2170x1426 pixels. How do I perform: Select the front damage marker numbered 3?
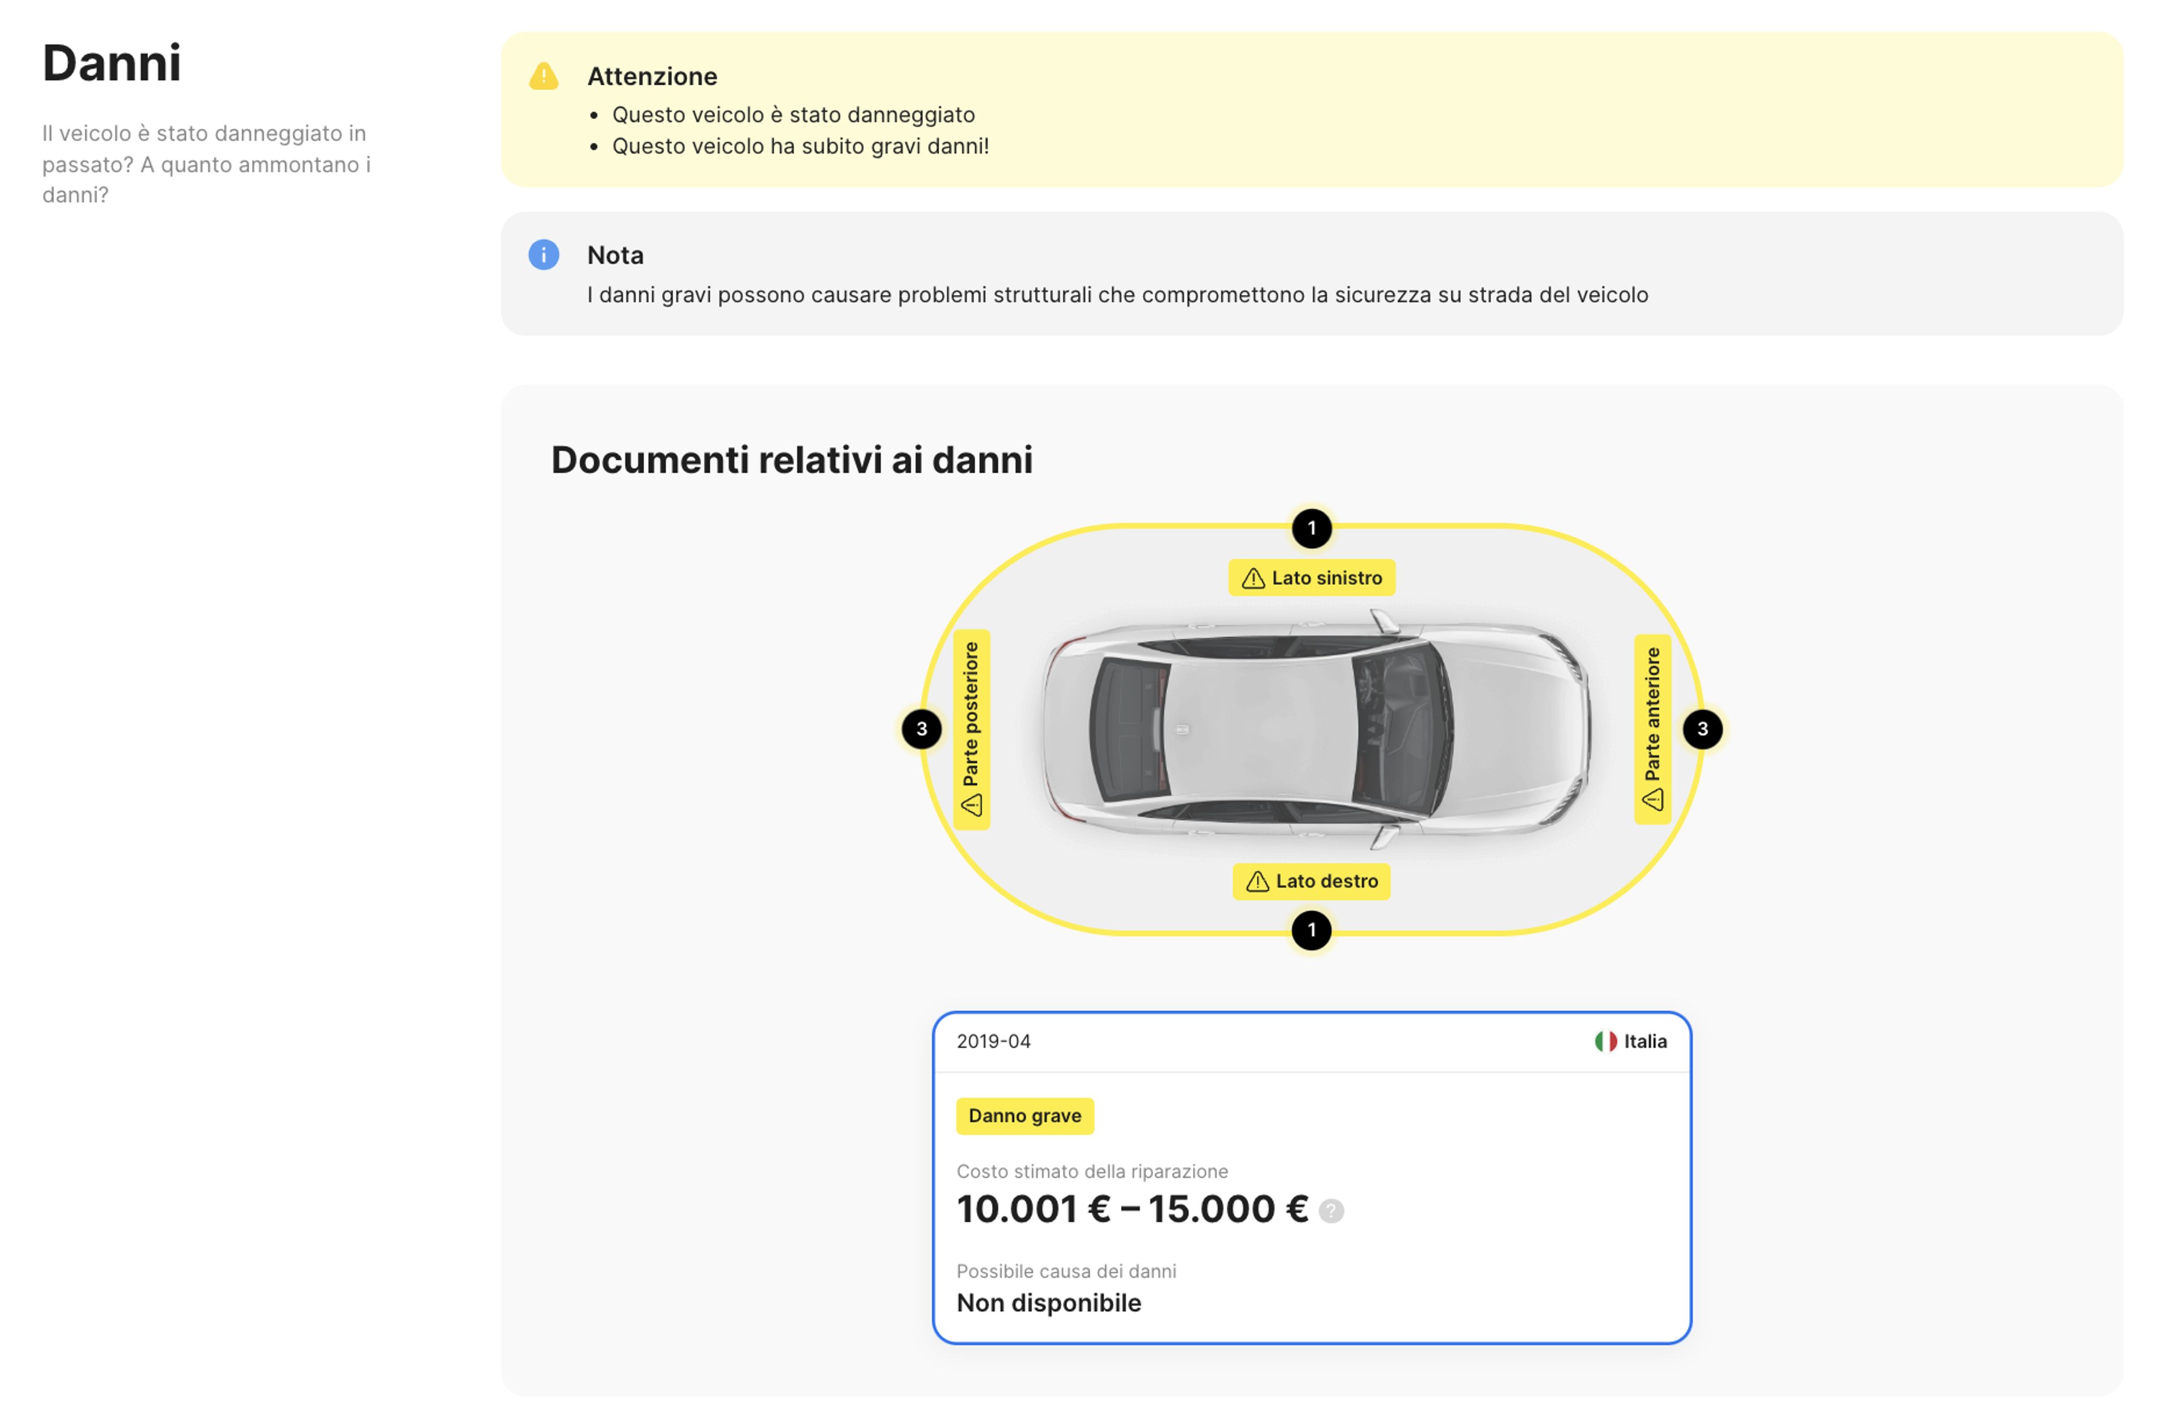pyautogui.click(x=1702, y=728)
